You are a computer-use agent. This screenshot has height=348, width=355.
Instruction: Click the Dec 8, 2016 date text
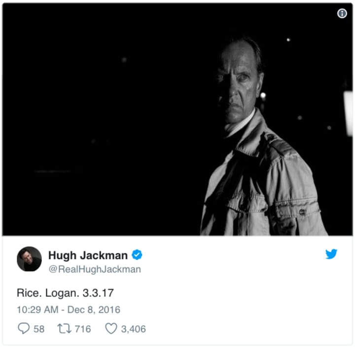point(94,310)
